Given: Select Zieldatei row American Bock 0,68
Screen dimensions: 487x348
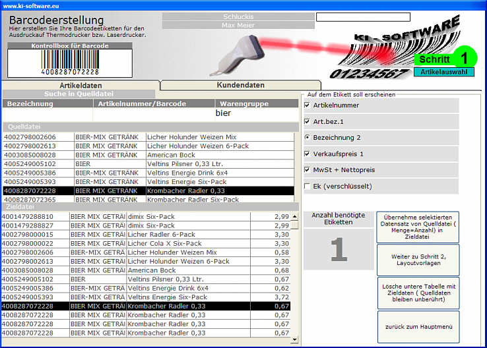Looking at the screenshot, I should (146, 270).
